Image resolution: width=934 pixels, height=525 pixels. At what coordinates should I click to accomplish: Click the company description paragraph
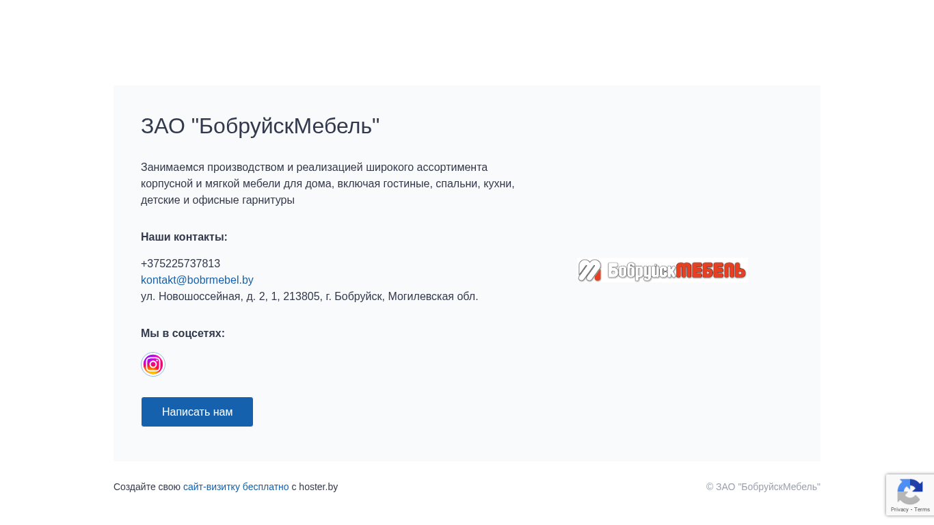(328, 184)
